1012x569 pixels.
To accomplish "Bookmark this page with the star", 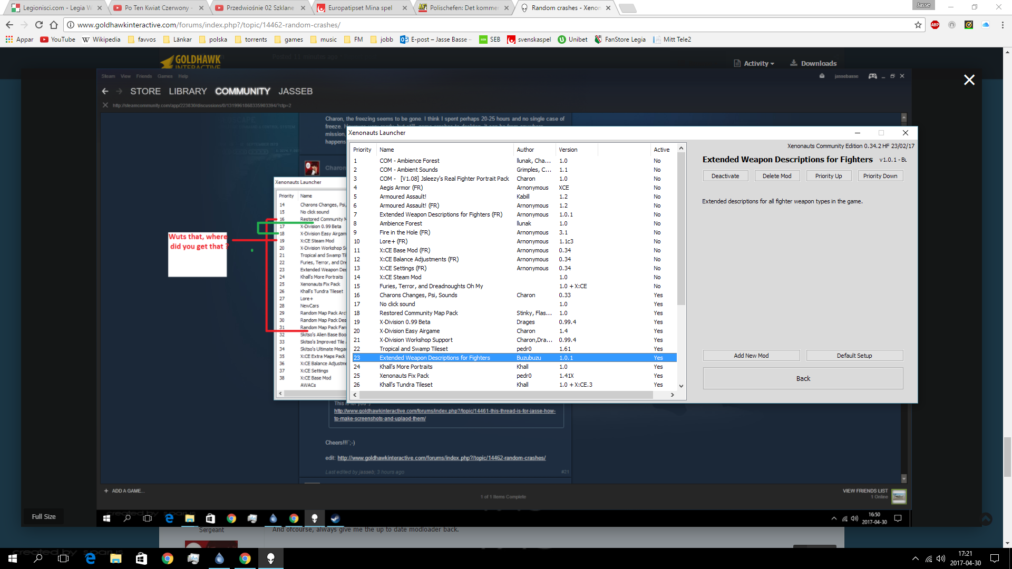I will click(x=918, y=25).
